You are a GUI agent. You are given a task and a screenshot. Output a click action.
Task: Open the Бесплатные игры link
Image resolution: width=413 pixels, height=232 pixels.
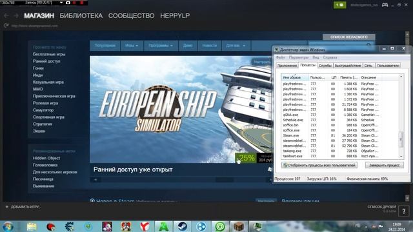tap(49, 54)
